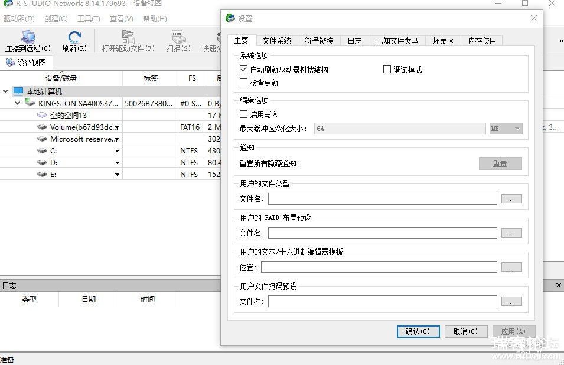
Task: Switch to the 已知文件类型 tab
Action: 397,41
